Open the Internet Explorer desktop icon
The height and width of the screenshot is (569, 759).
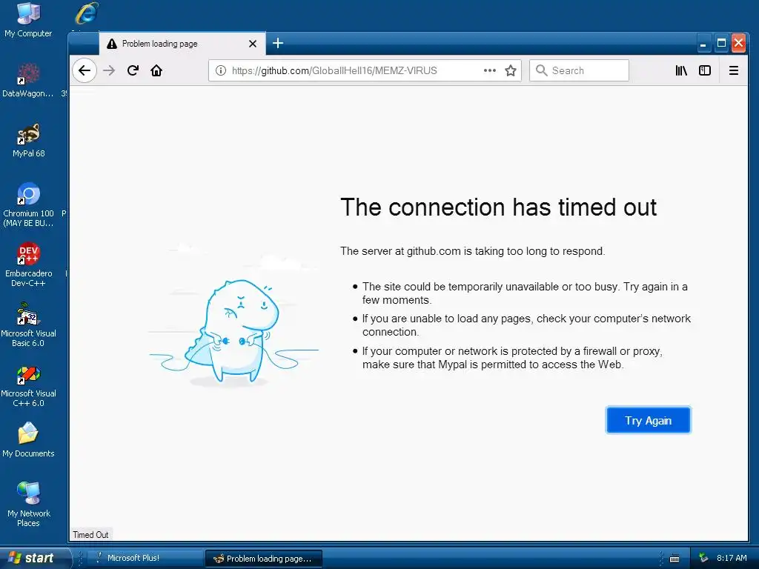point(87,13)
